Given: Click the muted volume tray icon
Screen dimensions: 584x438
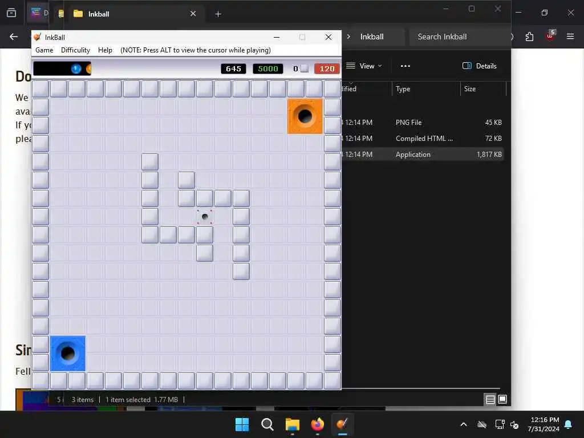Looking at the screenshot, I should (x=515, y=424).
